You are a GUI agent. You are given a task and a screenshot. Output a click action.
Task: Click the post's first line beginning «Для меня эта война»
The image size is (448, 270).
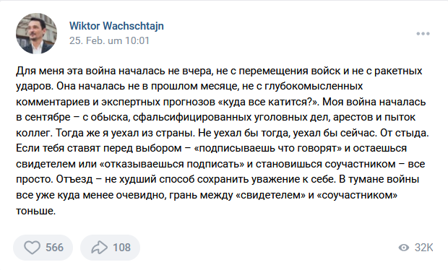(x=219, y=71)
